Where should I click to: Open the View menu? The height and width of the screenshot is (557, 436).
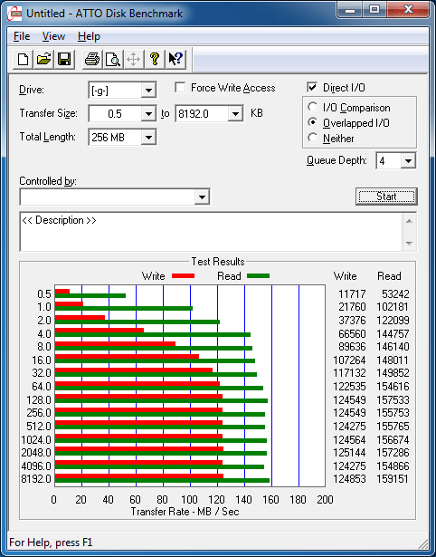(x=53, y=36)
